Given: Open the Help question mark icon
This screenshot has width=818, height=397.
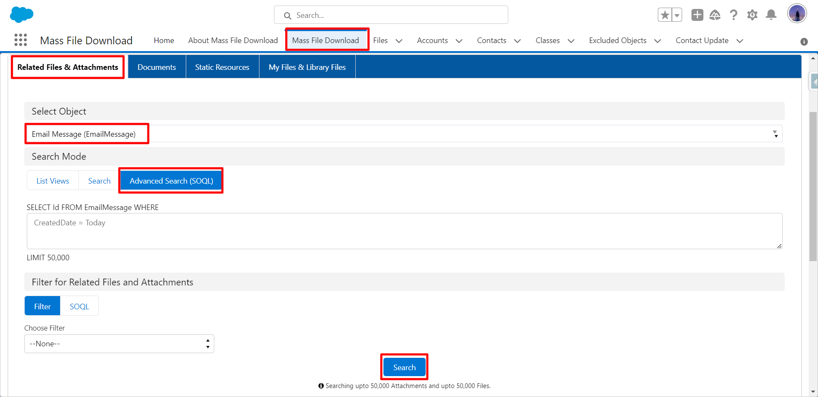Looking at the screenshot, I should pos(733,15).
